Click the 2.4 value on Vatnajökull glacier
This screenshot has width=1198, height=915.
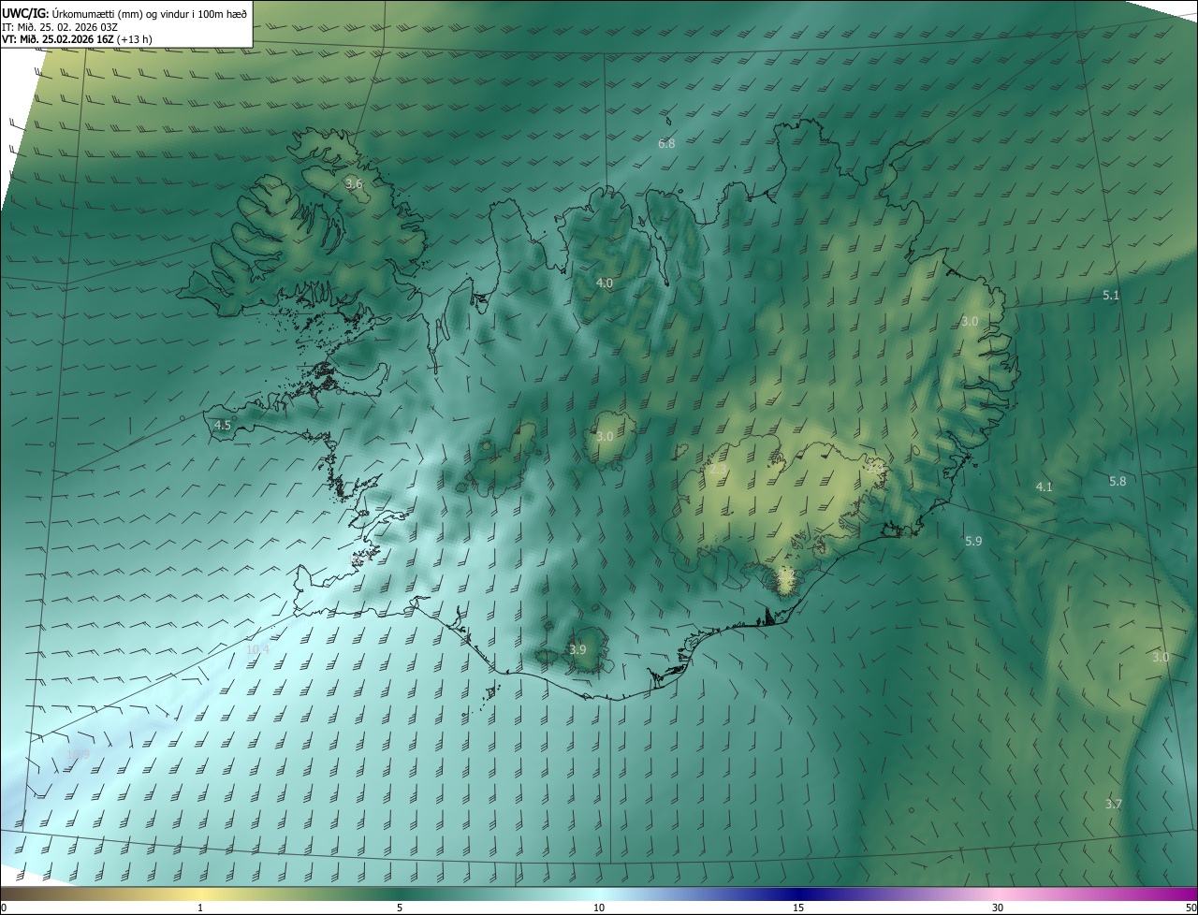coord(876,468)
